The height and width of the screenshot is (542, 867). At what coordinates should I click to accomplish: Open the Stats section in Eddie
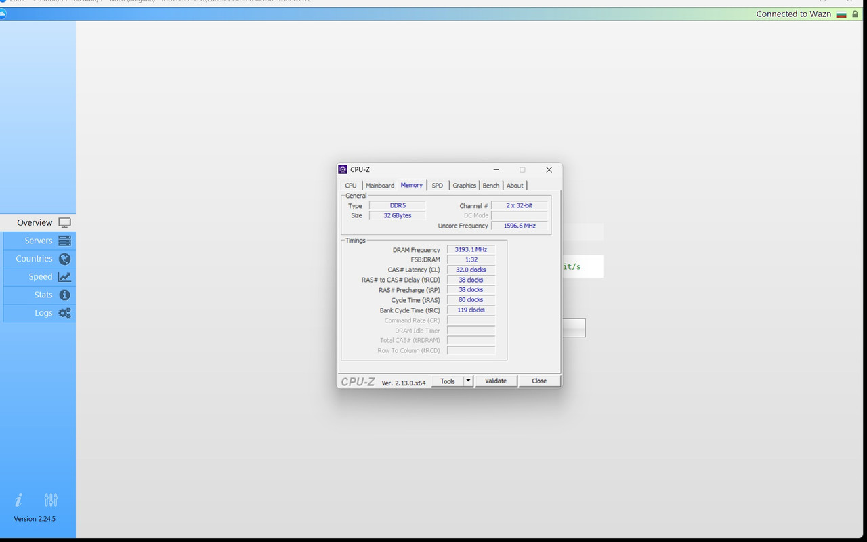click(x=39, y=295)
